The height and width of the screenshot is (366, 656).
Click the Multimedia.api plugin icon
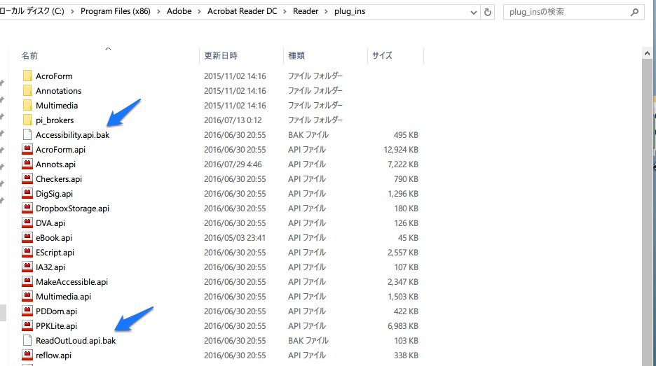click(27, 296)
